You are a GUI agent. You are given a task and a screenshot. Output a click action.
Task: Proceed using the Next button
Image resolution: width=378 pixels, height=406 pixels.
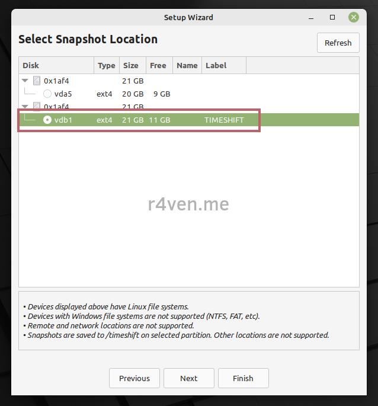click(189, 378)
